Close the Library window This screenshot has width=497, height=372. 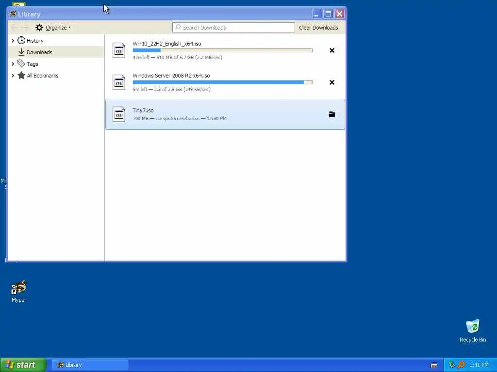coord(339,14)
